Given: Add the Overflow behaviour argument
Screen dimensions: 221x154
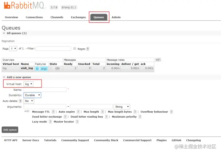Looking at the screenshot, I should coord(154,112).
